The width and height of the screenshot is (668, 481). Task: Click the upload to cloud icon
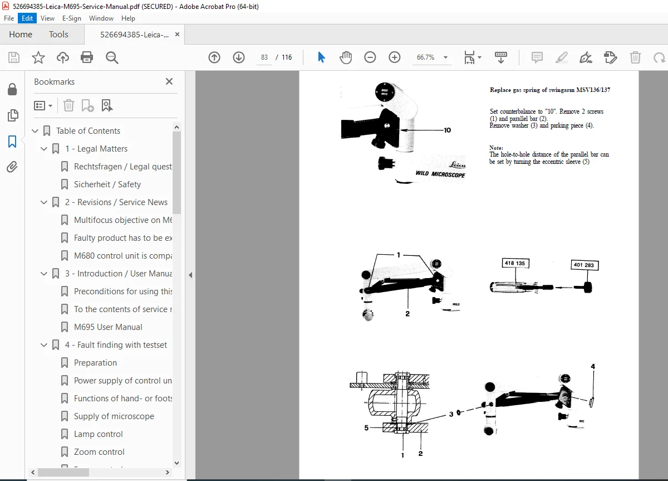[63, 57]
